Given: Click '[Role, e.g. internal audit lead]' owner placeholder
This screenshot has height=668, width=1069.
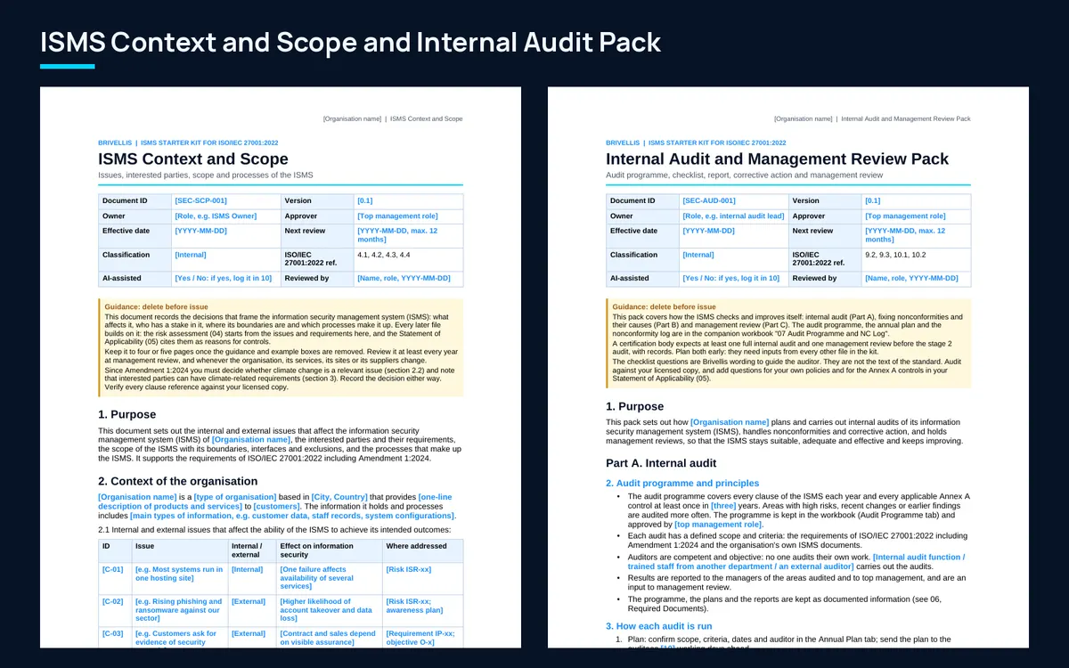Looking at the screenshot, I should pyautogui.click(x=733, y=216).
